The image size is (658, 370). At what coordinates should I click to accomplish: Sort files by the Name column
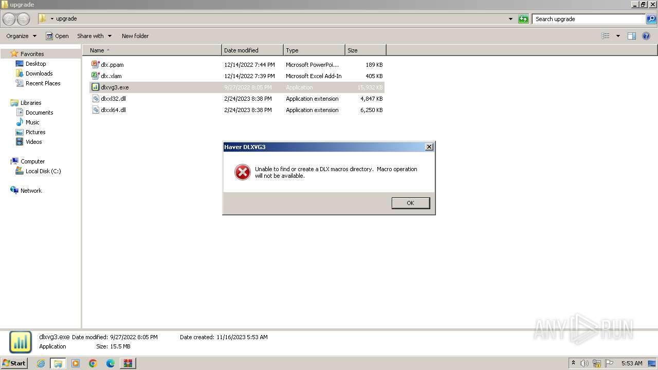[152, 50]
